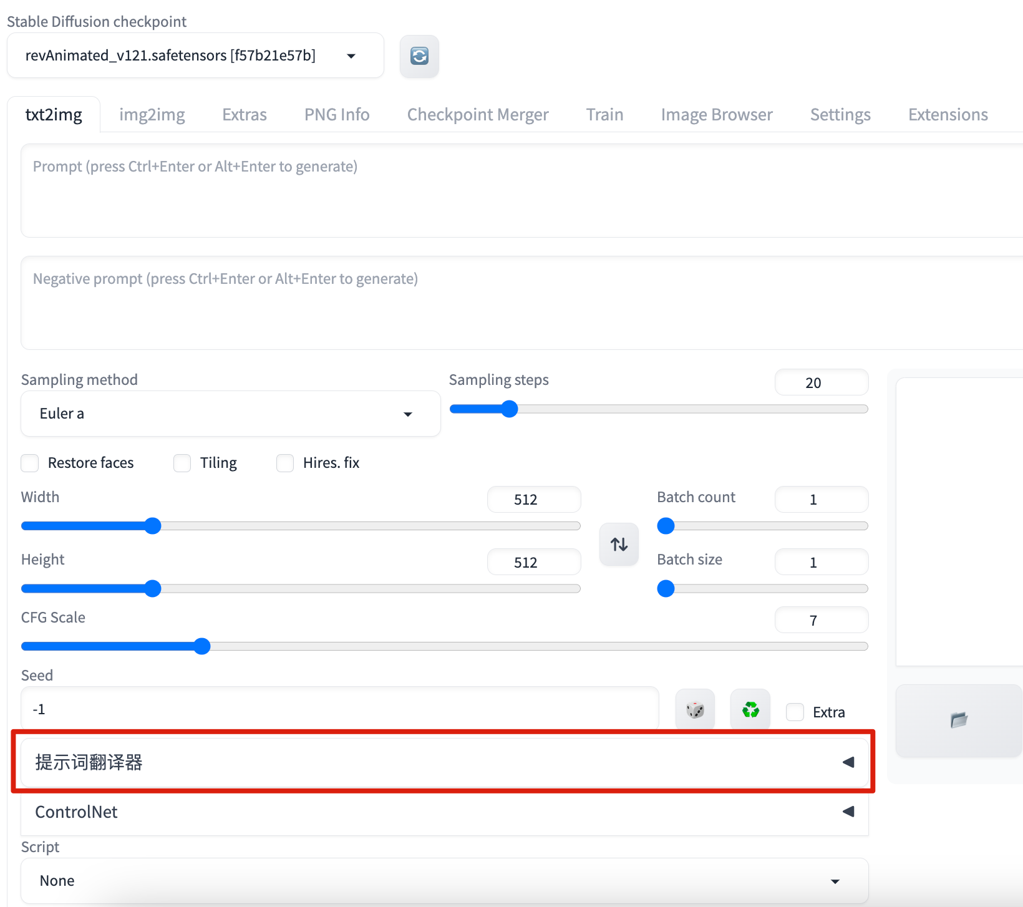Open the Script dropdown
1023x907 pixels.
[x=445, y=881]
